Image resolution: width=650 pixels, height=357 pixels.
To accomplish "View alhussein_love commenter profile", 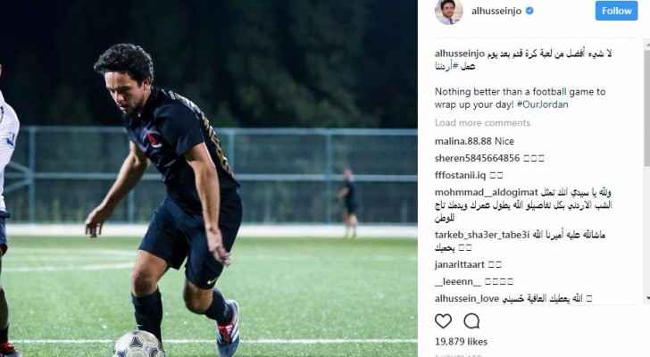I will pos(467,299).
